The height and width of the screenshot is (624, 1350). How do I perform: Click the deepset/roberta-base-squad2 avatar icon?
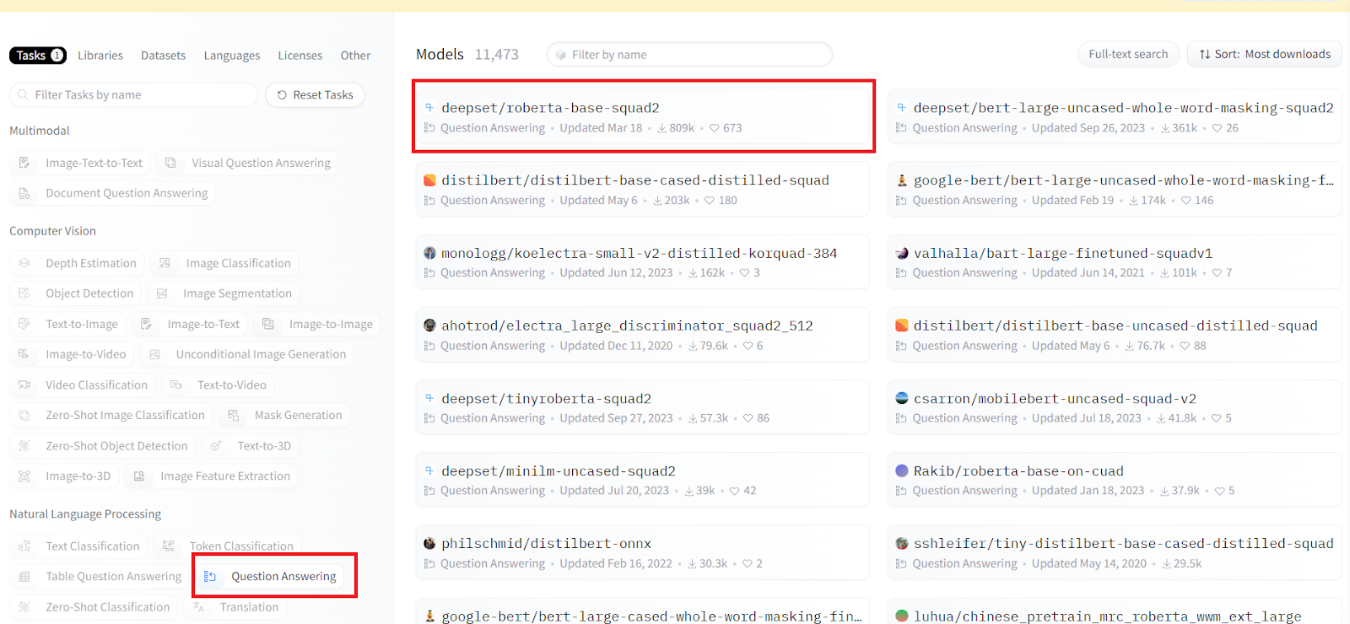click(x=429, y=108)
